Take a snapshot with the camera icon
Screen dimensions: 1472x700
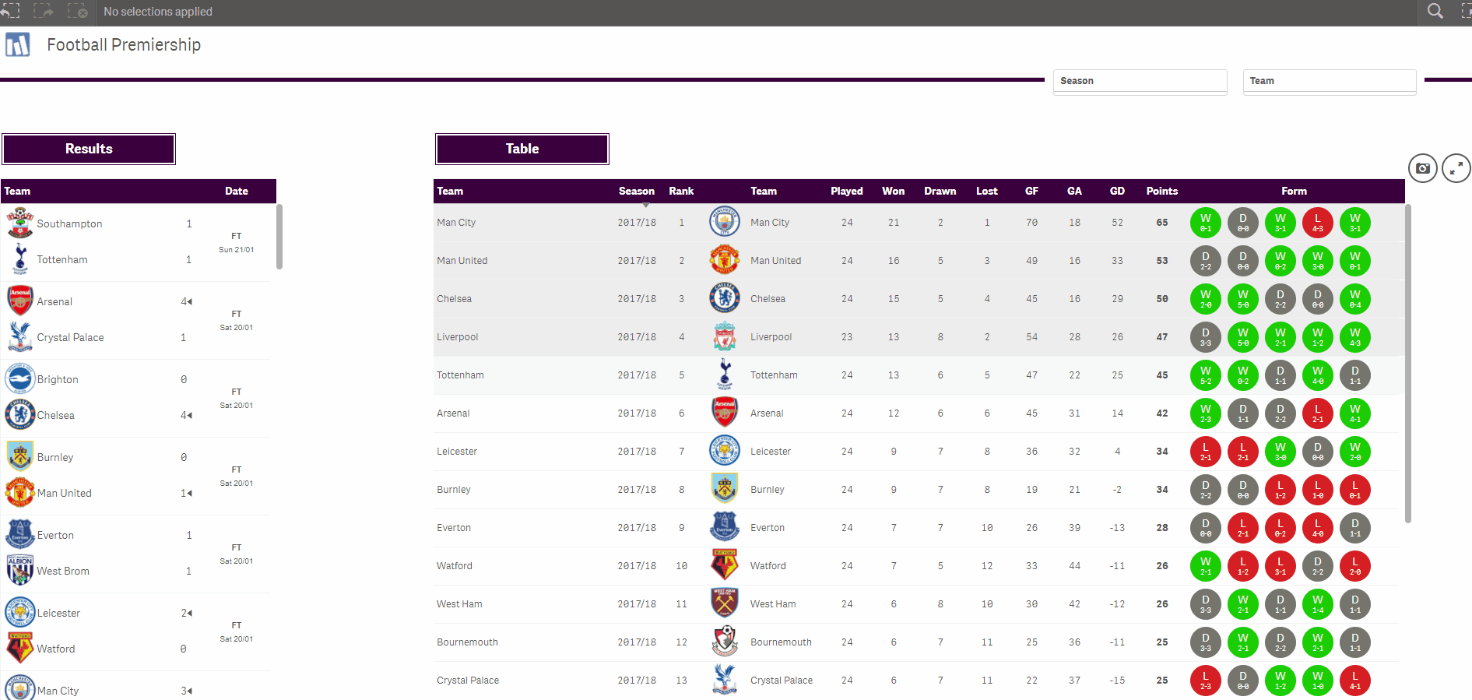(x=1423, y=167)
